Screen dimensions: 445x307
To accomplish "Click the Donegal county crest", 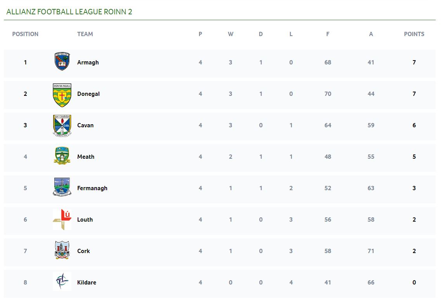I will (x=62, y=95).
